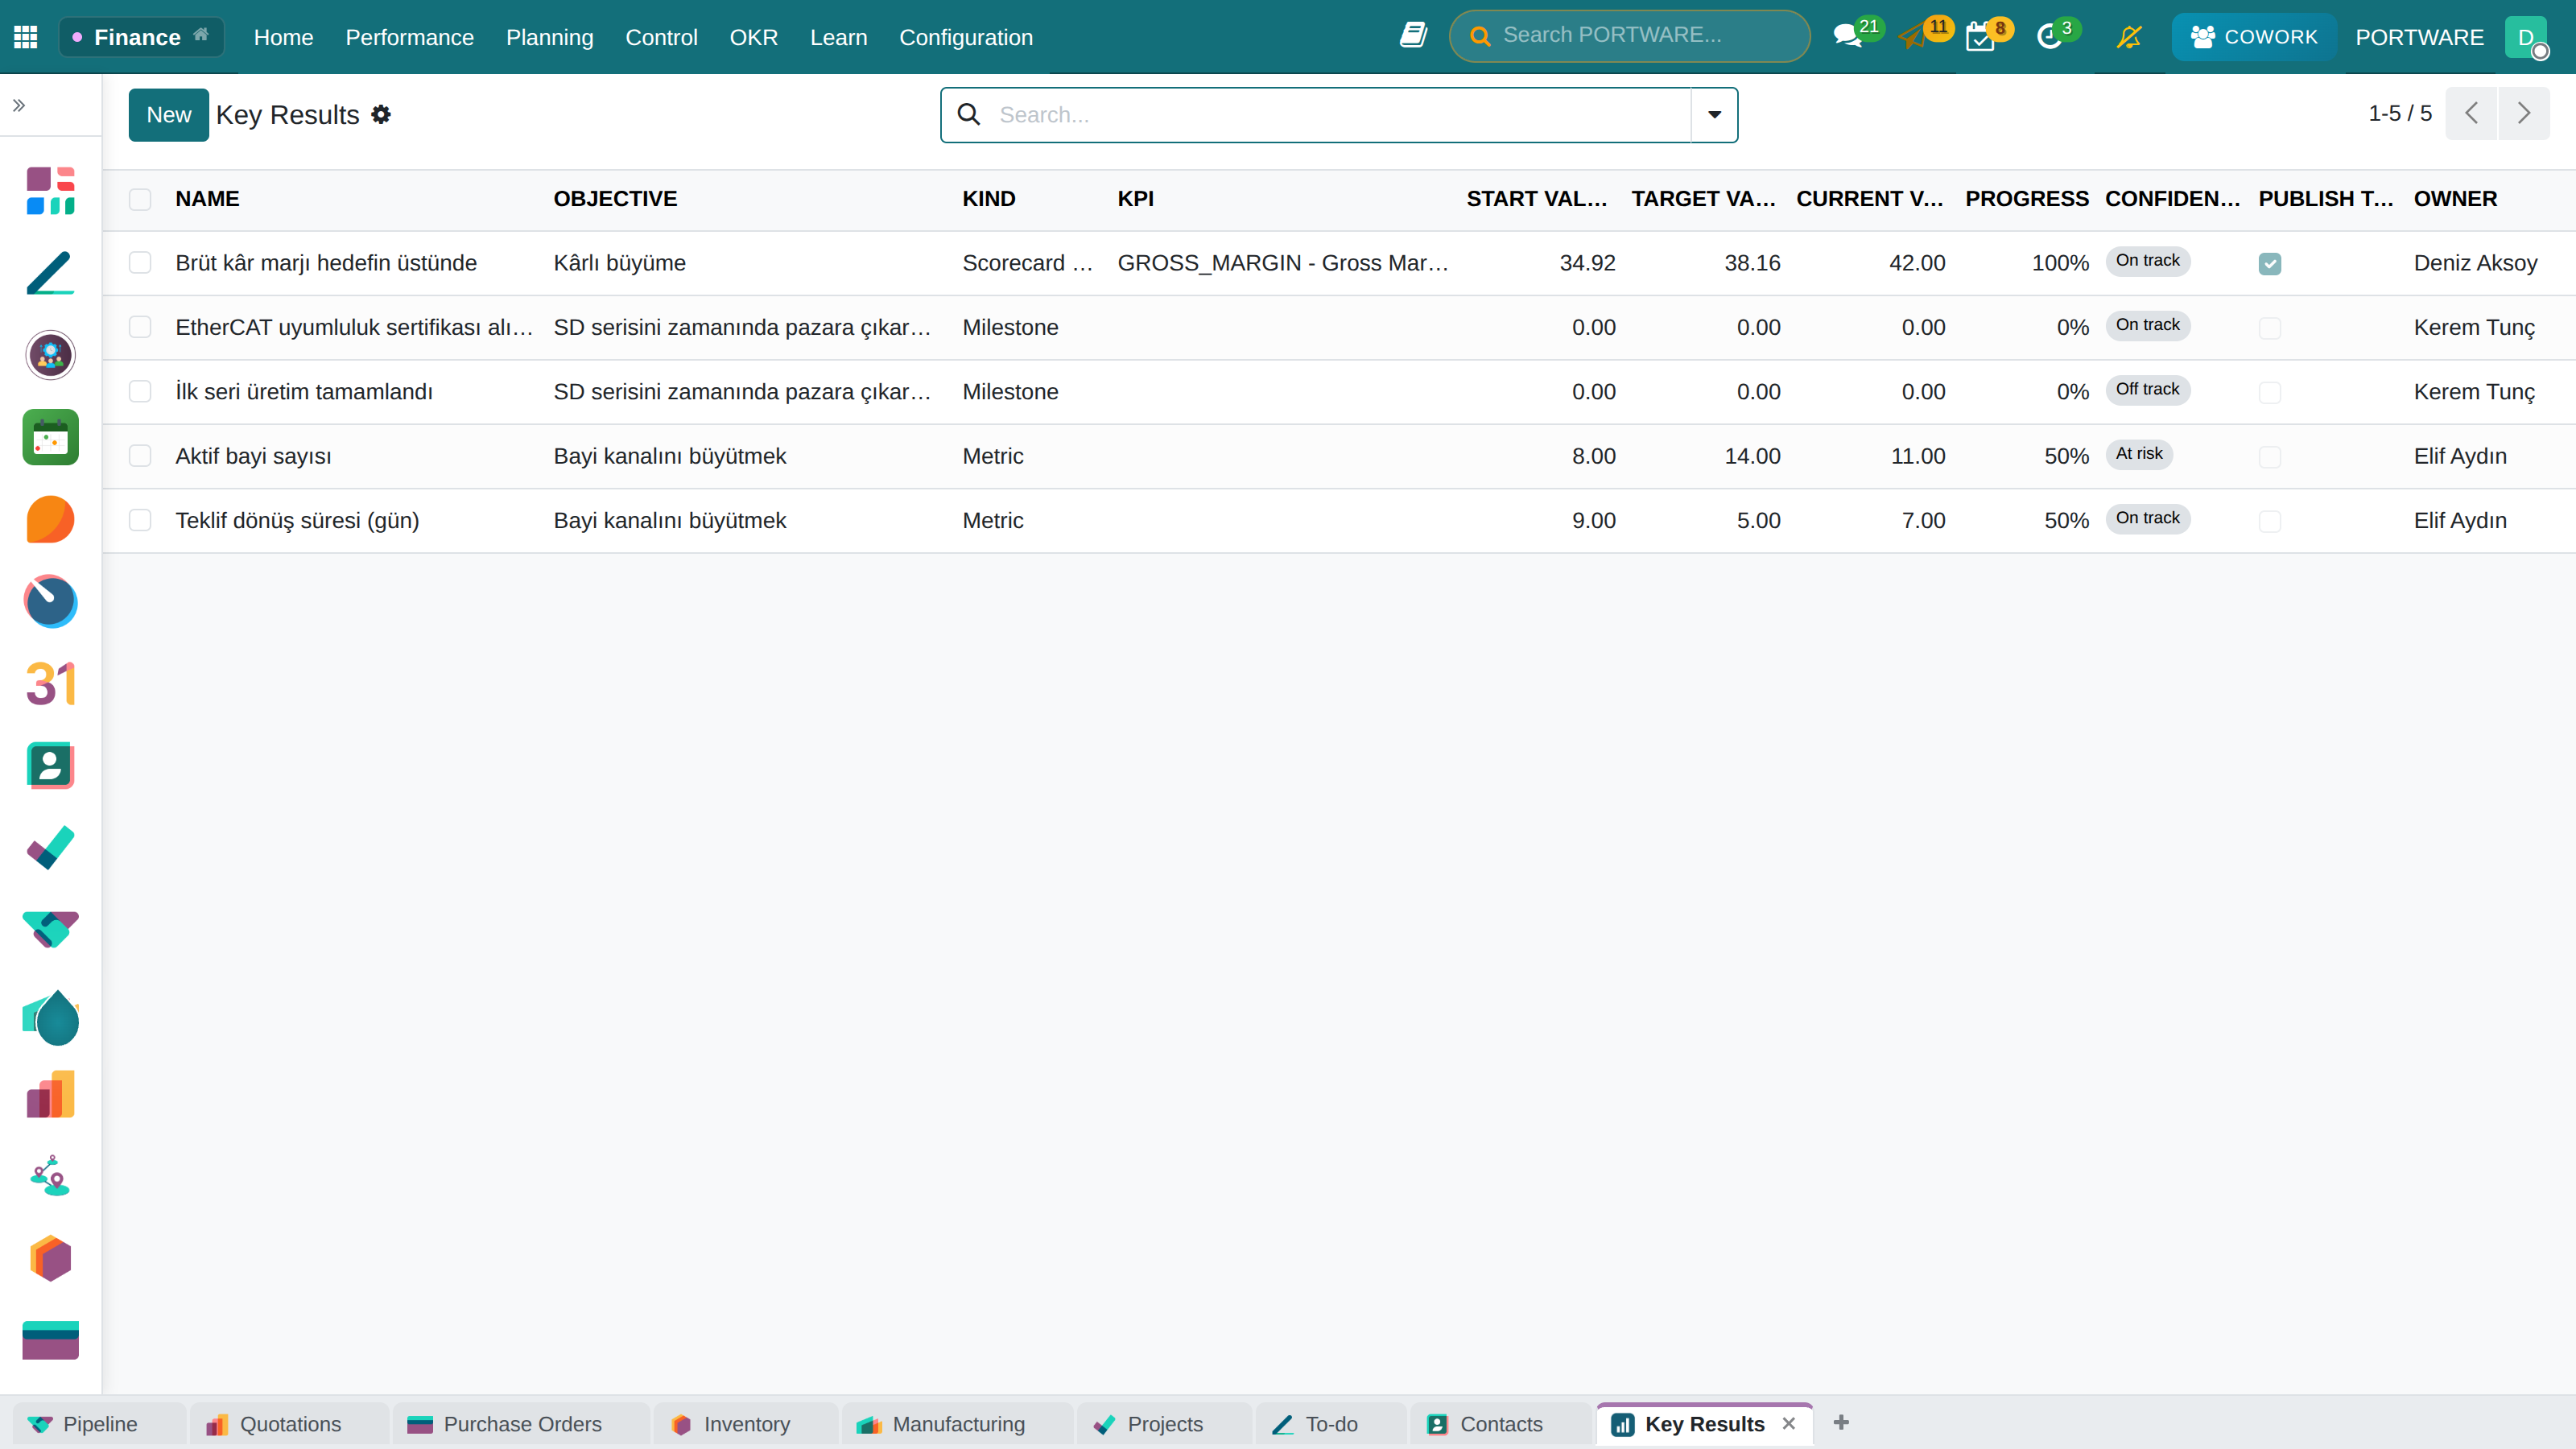Expand the search filter dropdown arrow
Image resolution: width=2576 pixels, height=1449 pixels.
(x=1714, y=115)
